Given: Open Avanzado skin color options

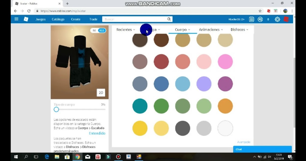Looking at the screenshot, I should tap(244, 142).
